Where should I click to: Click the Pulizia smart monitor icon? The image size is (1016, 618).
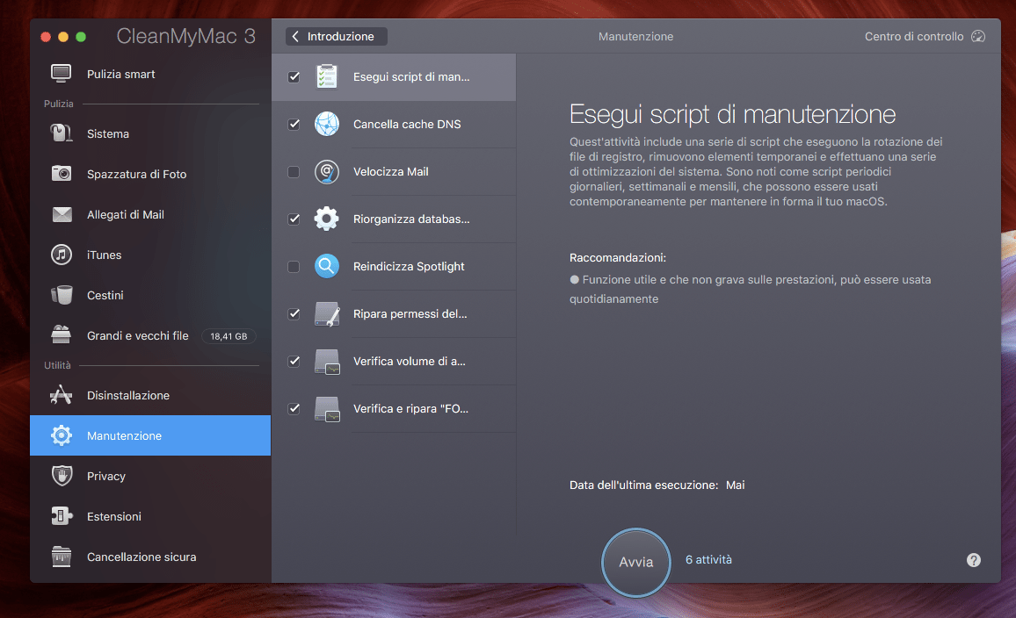(x=61, y=74)
